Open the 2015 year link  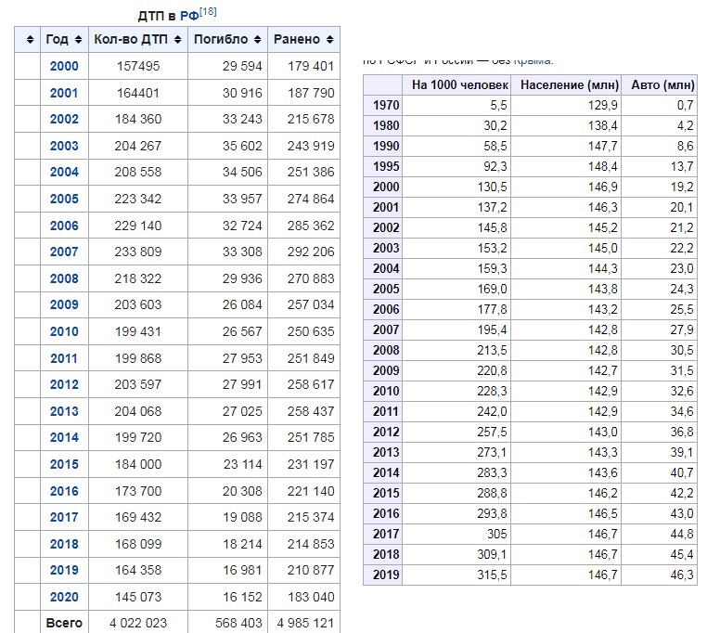click(64, 464)
